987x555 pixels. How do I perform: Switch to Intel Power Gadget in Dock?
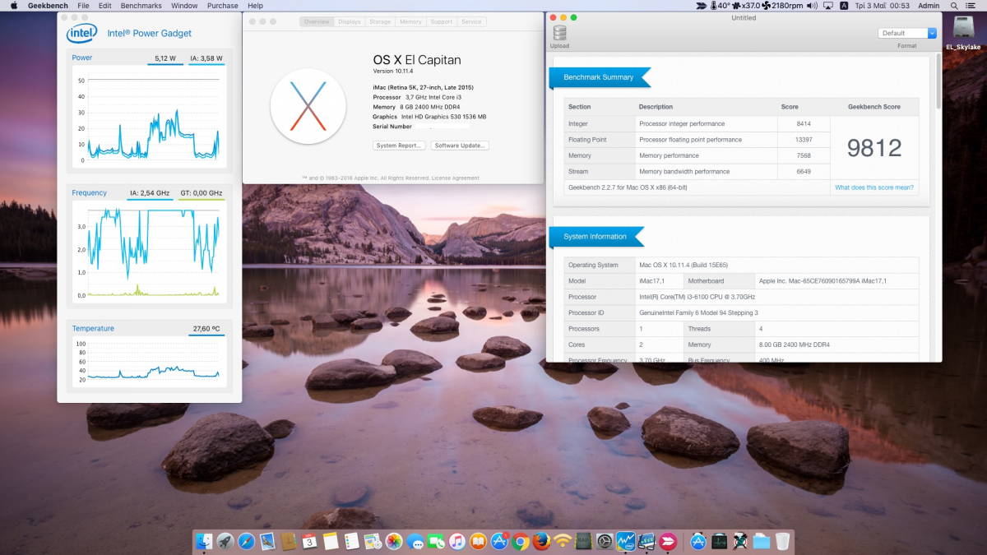tap(626, 541)
